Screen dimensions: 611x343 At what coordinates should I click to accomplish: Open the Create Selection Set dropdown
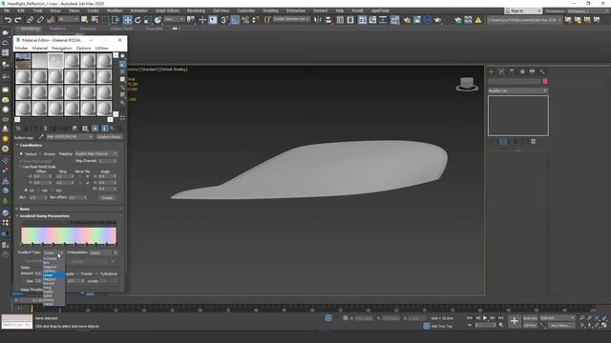tap(291, 19)
